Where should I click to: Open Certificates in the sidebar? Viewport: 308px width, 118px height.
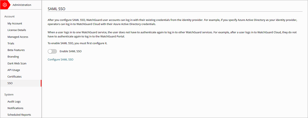(14, 77)
